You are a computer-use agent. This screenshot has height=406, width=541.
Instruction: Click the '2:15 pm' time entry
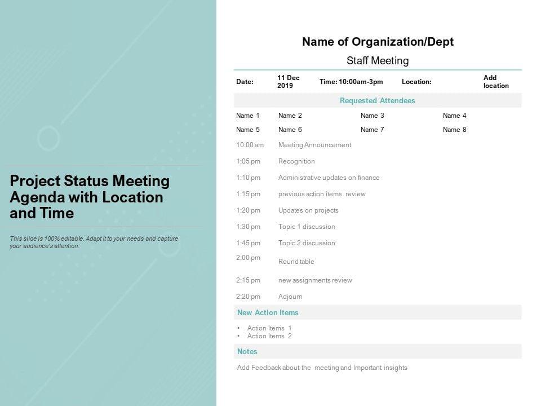coord(248,280)
